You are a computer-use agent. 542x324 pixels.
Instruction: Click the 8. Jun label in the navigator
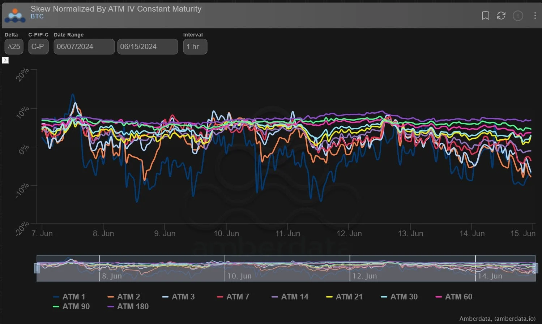(x=112, y=276)
